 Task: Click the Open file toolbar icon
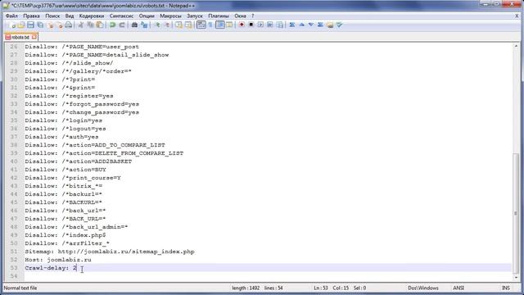[21, 25]
